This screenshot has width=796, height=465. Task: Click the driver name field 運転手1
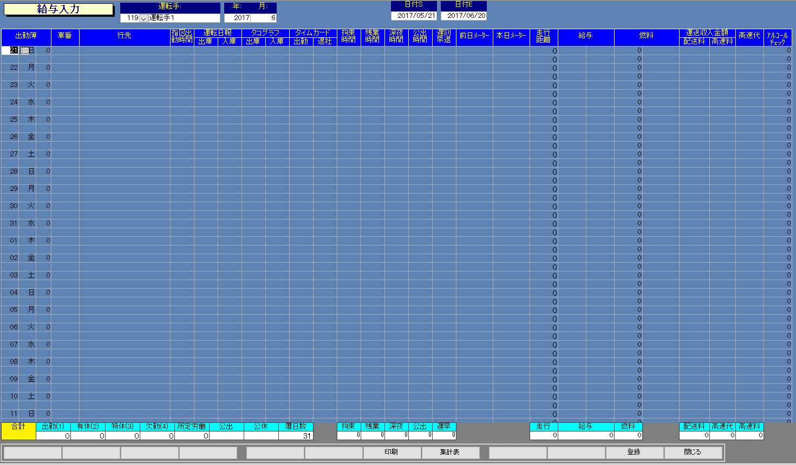[x=184, y=18]
